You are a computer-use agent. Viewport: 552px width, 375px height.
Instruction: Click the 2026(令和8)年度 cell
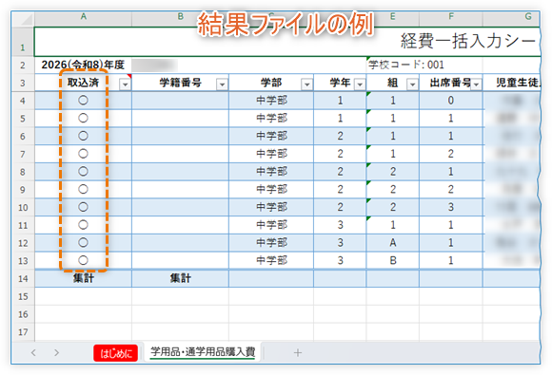click(83, 65)
